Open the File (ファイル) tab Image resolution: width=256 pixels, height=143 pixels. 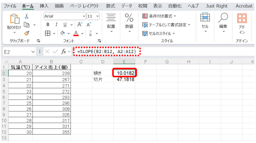[x=10, y=6]
